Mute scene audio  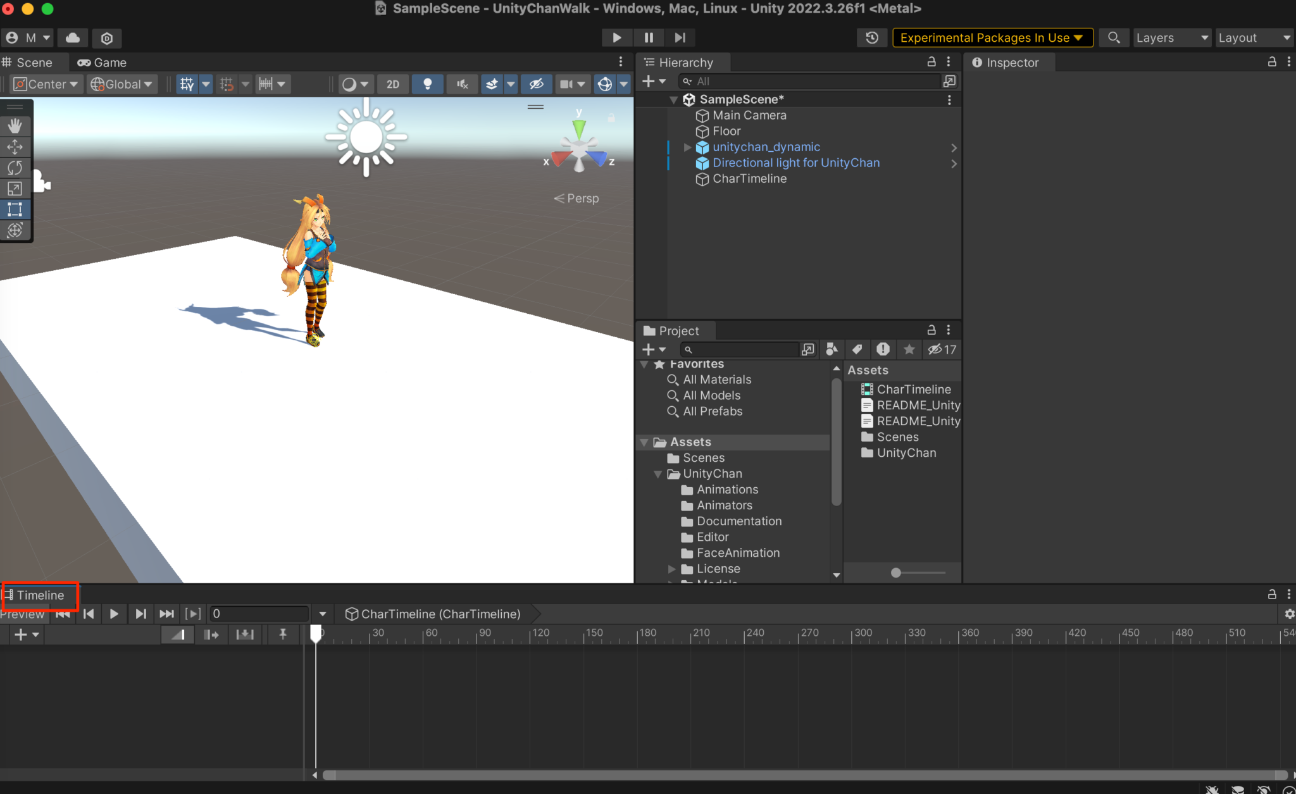tap(463, 84)
